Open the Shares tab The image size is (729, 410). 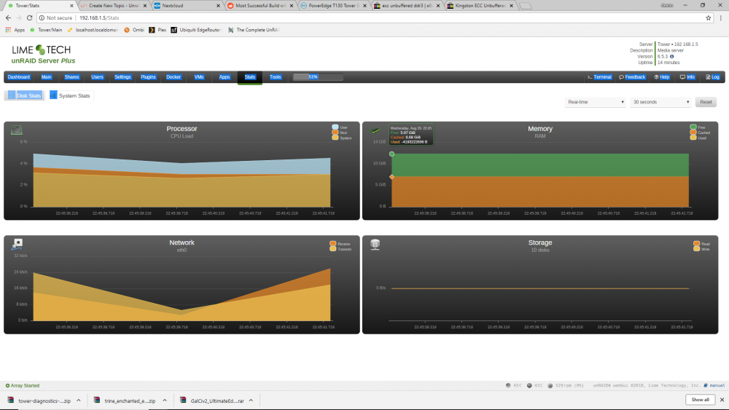click(x=71, y=77)
